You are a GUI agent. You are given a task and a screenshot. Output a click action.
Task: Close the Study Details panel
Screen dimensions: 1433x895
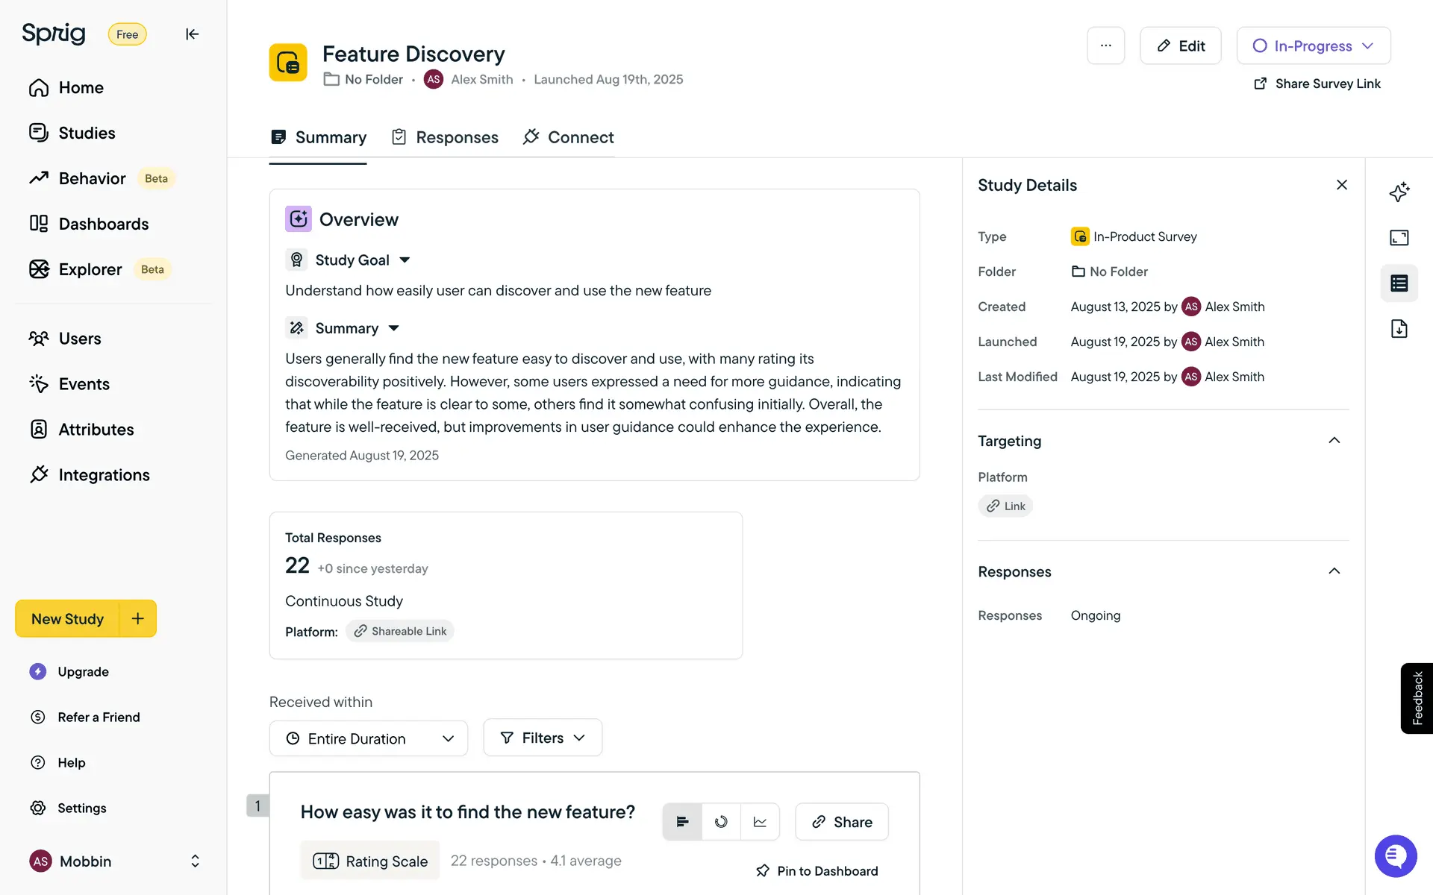[1341, 185]
